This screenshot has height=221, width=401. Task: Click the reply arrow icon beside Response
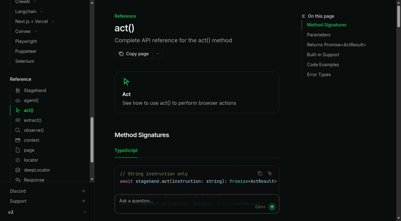pos(18,180)
